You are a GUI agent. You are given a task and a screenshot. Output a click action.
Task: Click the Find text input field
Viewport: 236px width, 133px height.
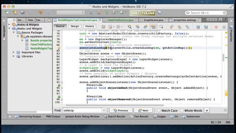tap(83, 110)
